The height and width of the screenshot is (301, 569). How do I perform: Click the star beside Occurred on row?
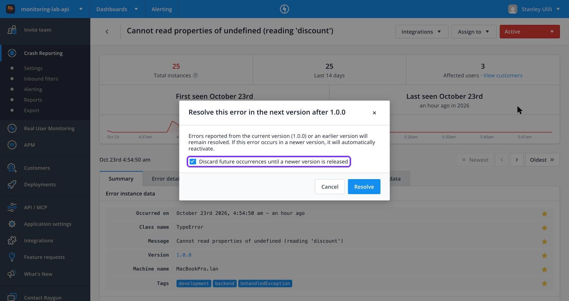pyautogui.click(x=544, y=214)
